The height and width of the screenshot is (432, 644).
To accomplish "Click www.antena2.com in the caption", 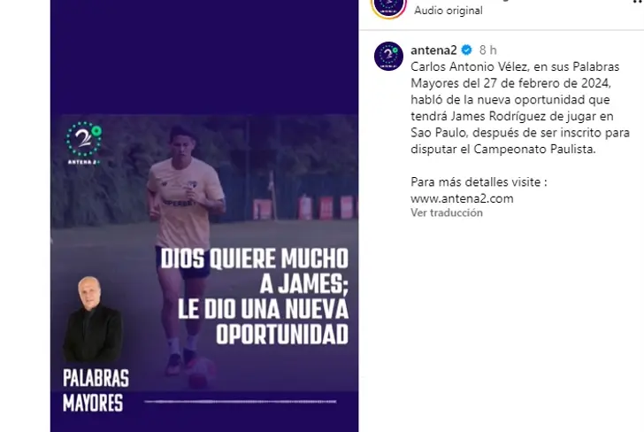I will (462, 198).
